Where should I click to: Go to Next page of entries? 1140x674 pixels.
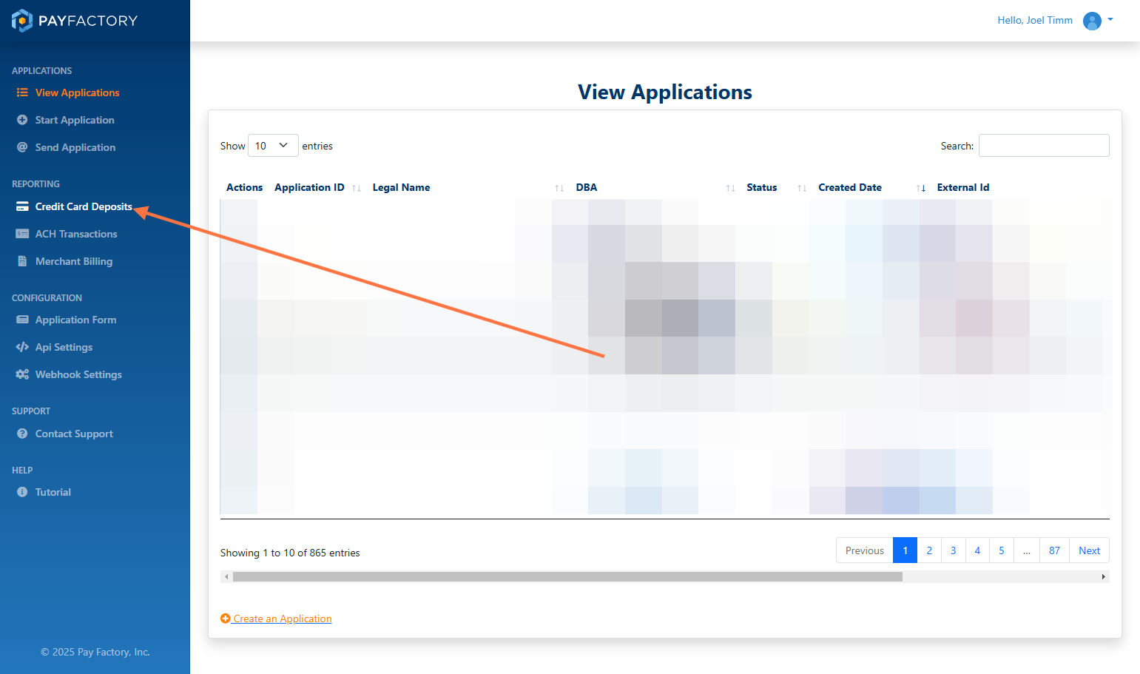[x=1089, y=550]
